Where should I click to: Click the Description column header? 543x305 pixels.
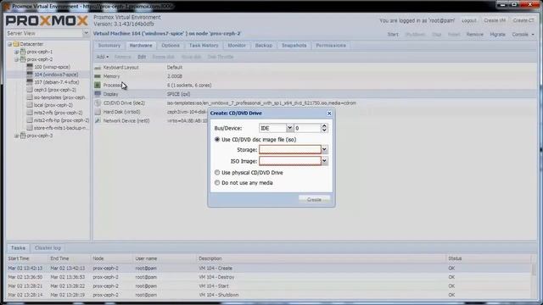pos(321,258)
